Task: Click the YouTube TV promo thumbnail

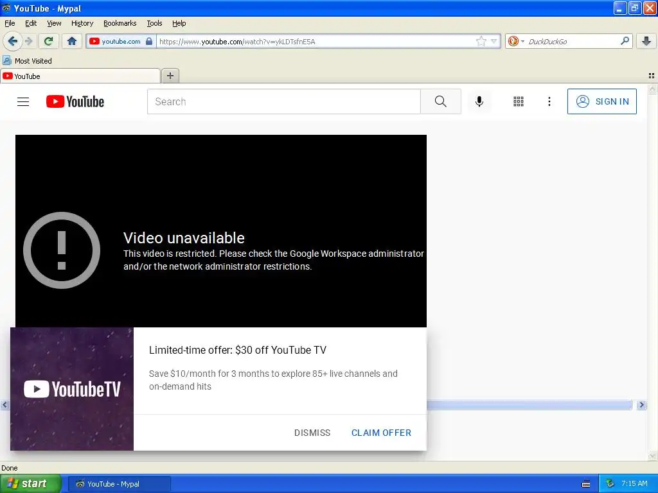Action: (72, 389)
